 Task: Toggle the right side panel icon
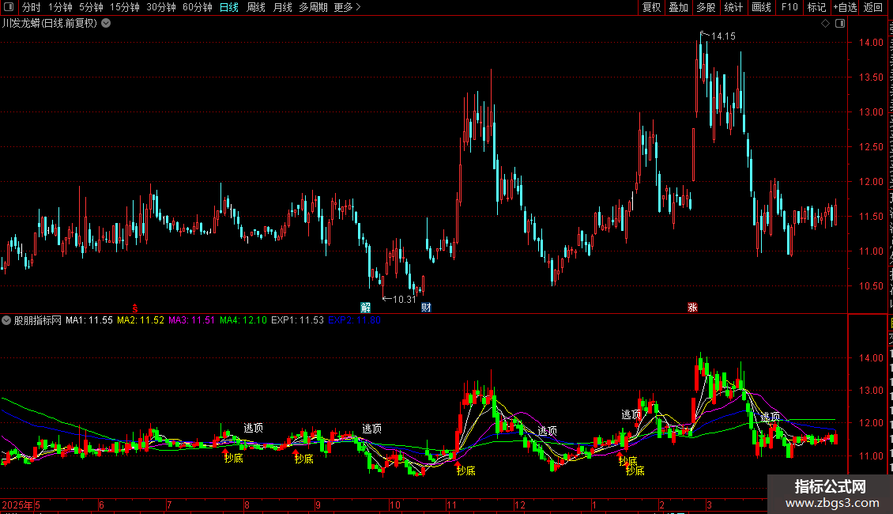coord(840,24)
